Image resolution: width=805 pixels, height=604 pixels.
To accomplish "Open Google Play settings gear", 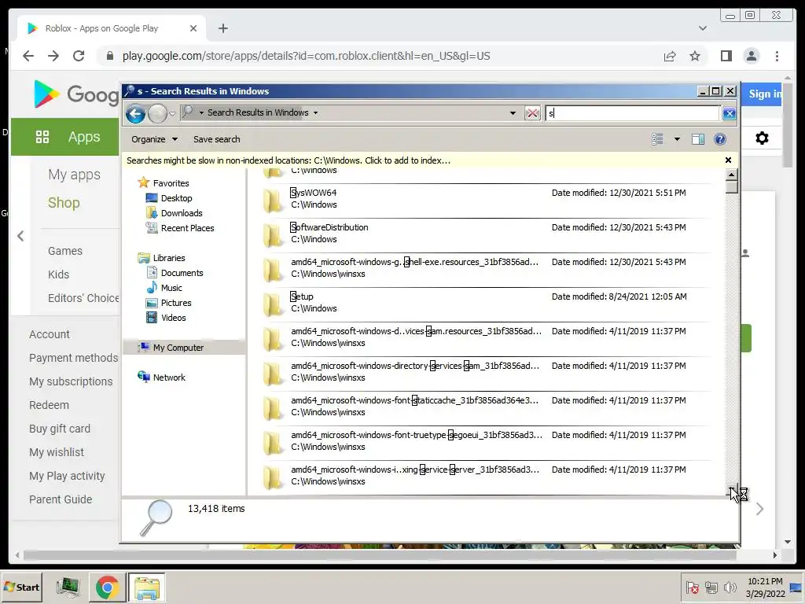I will click(x=762, y=138).
